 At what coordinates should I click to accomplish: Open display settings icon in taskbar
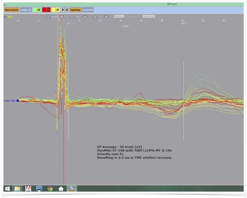tap(39, 188)
